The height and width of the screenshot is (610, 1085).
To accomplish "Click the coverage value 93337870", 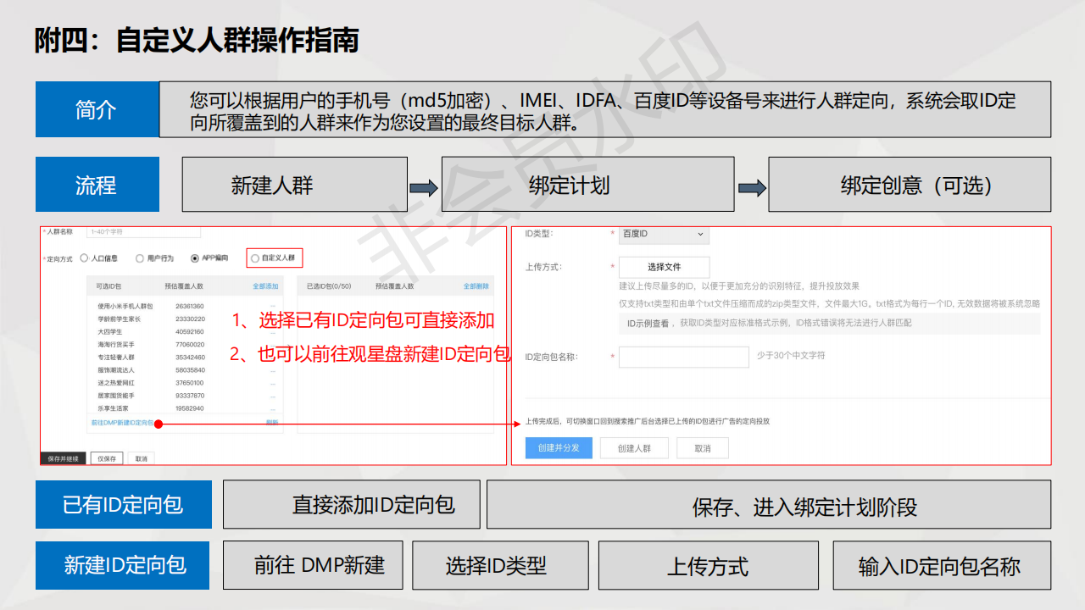I will pyautogui.click(x=190, y=396).
